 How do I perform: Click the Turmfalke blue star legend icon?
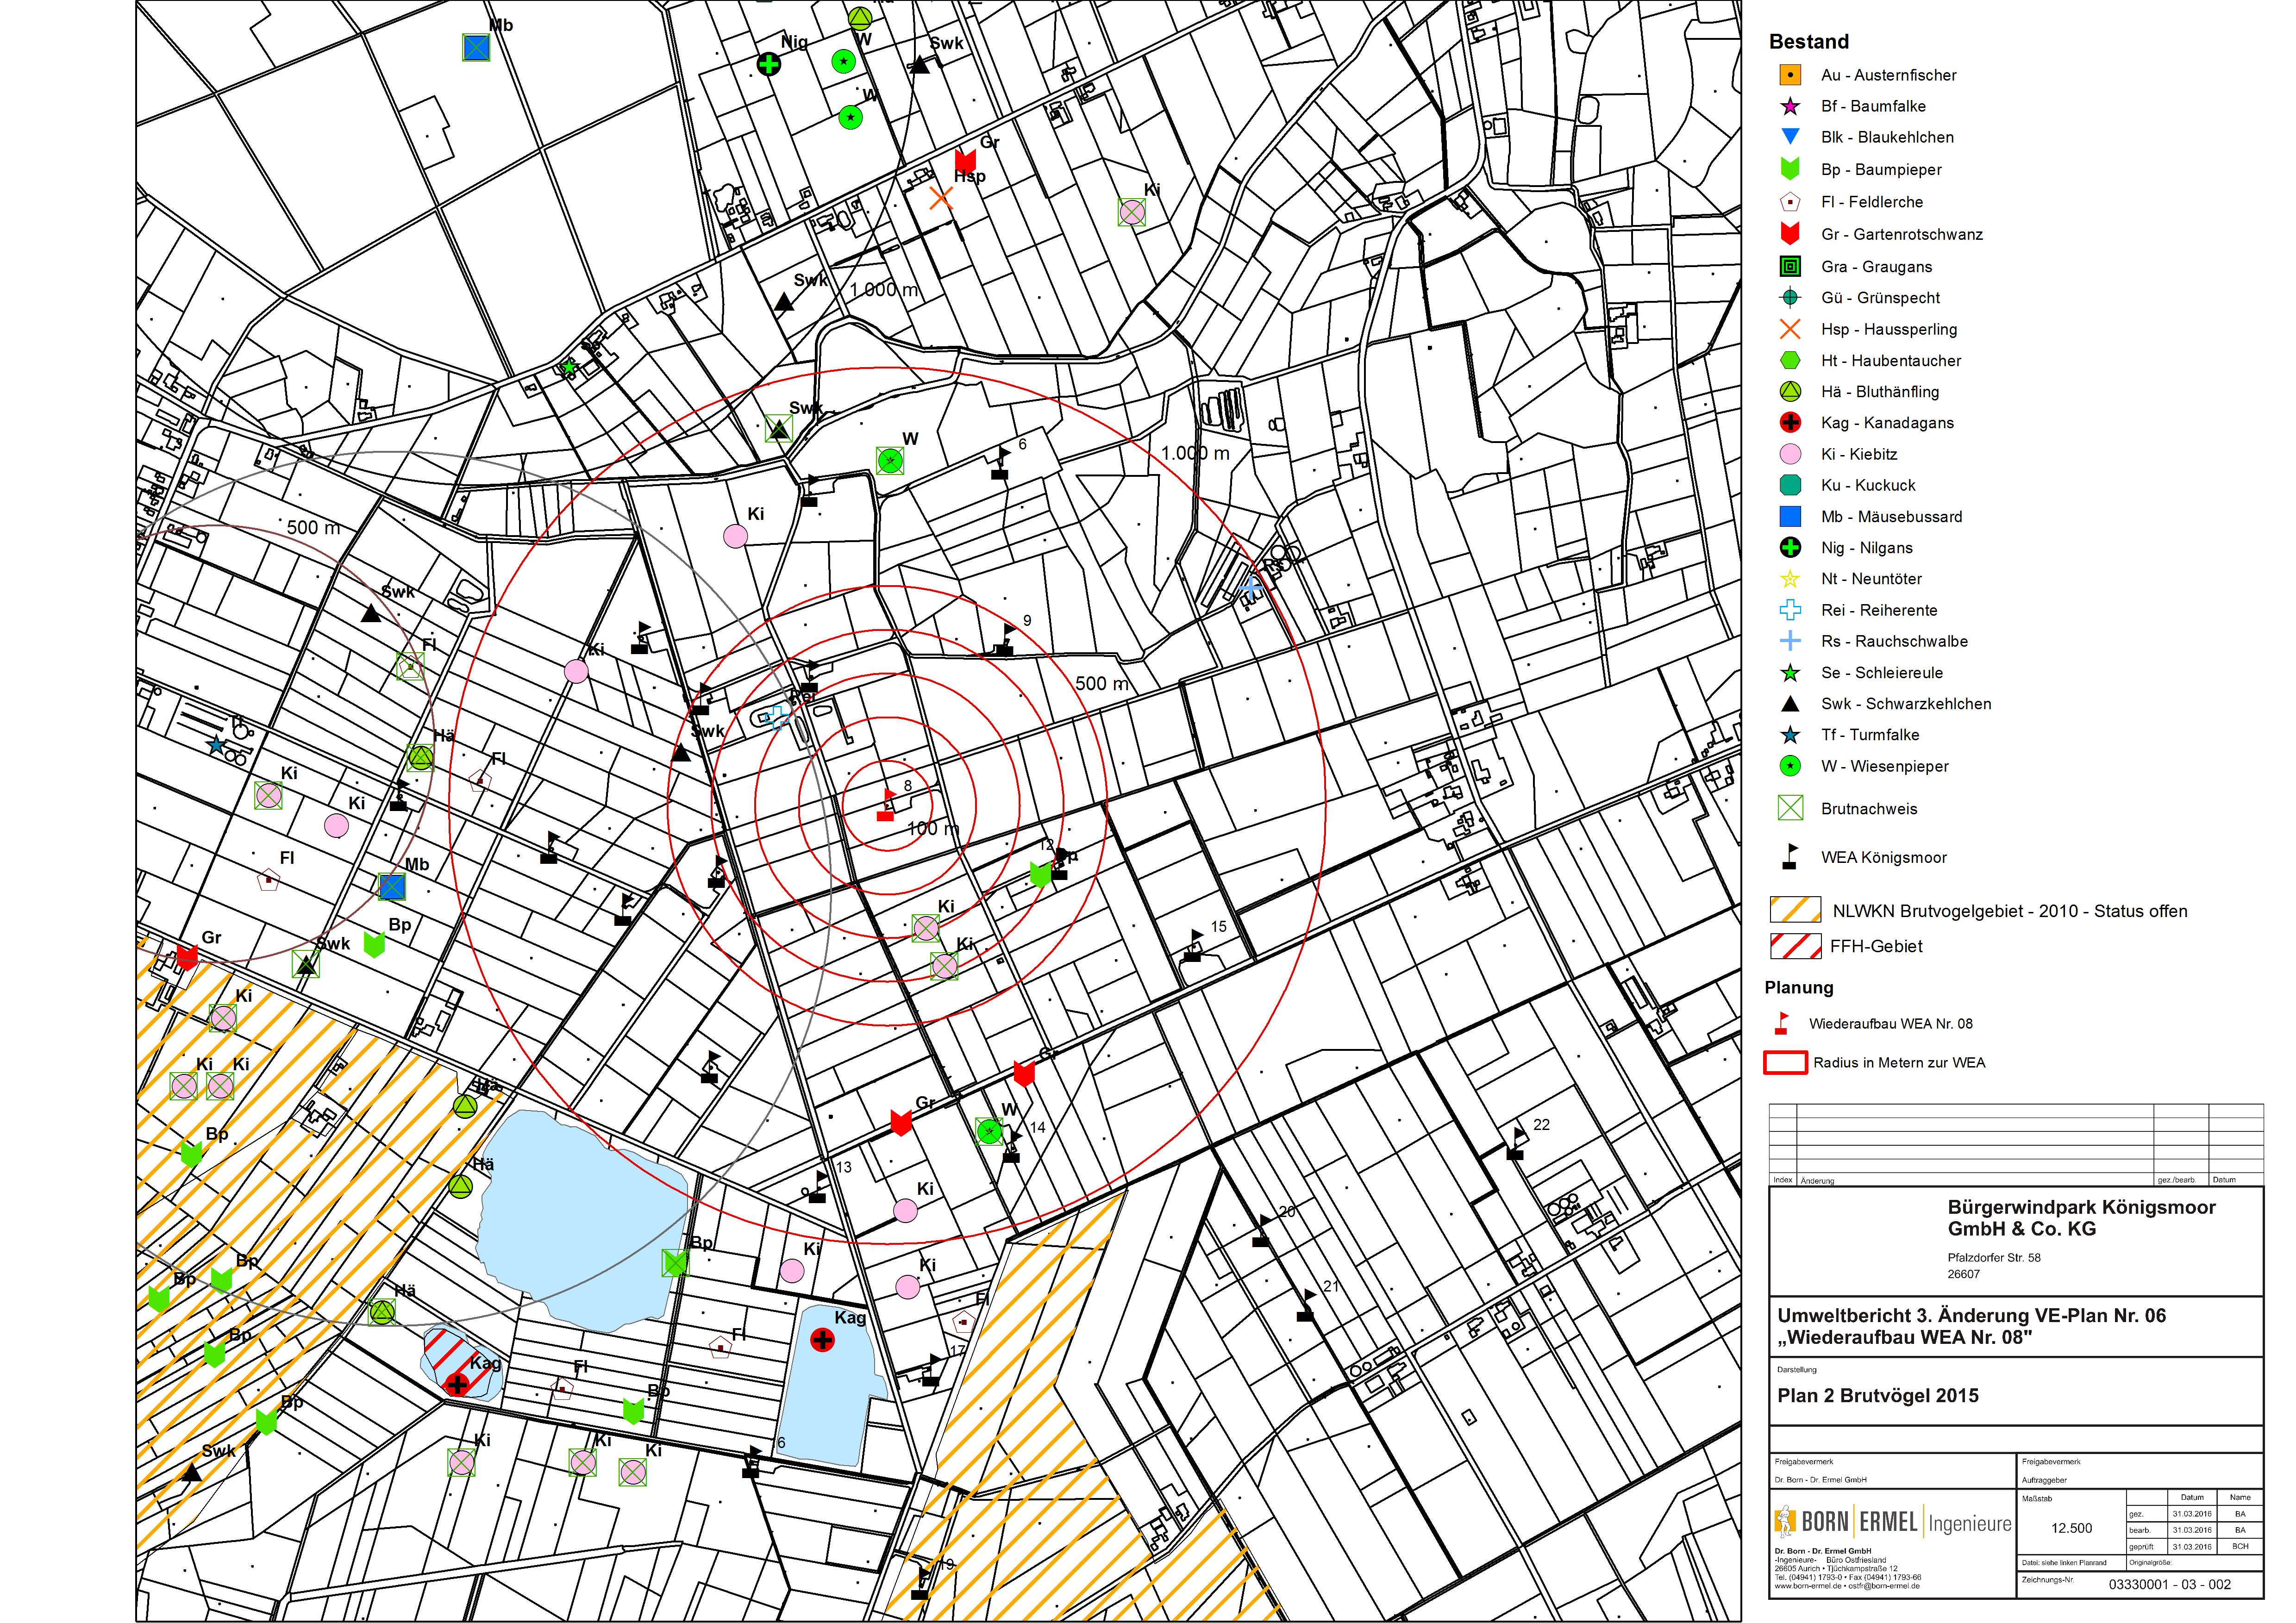tap(1790, 735)
